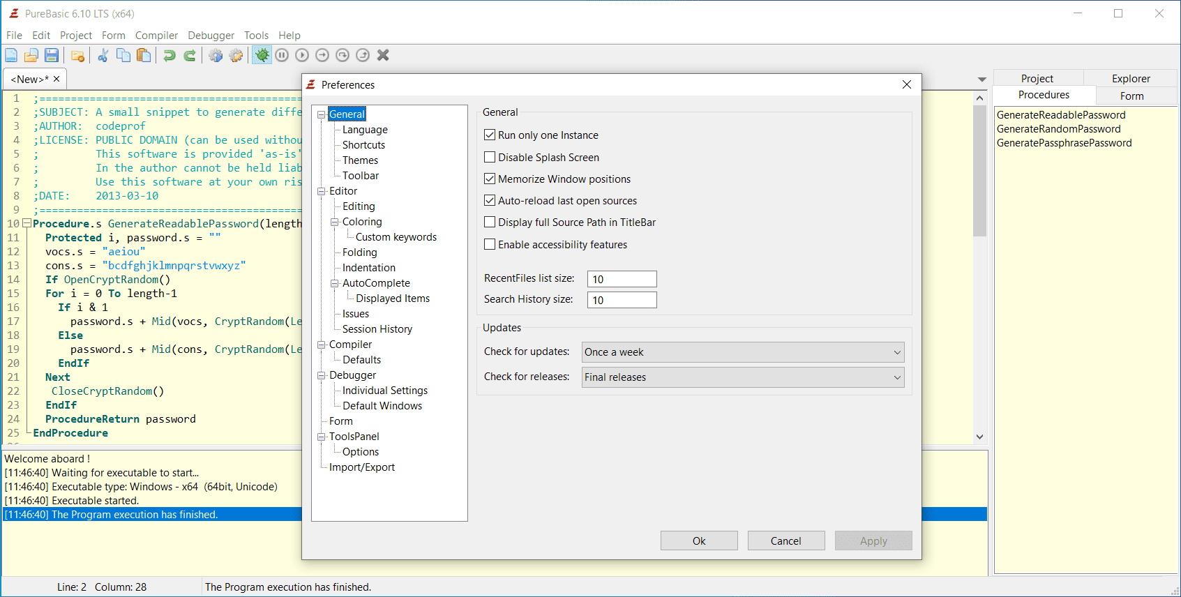
Task: Close the Preferences dialog
Action: (x=907, y=84)
